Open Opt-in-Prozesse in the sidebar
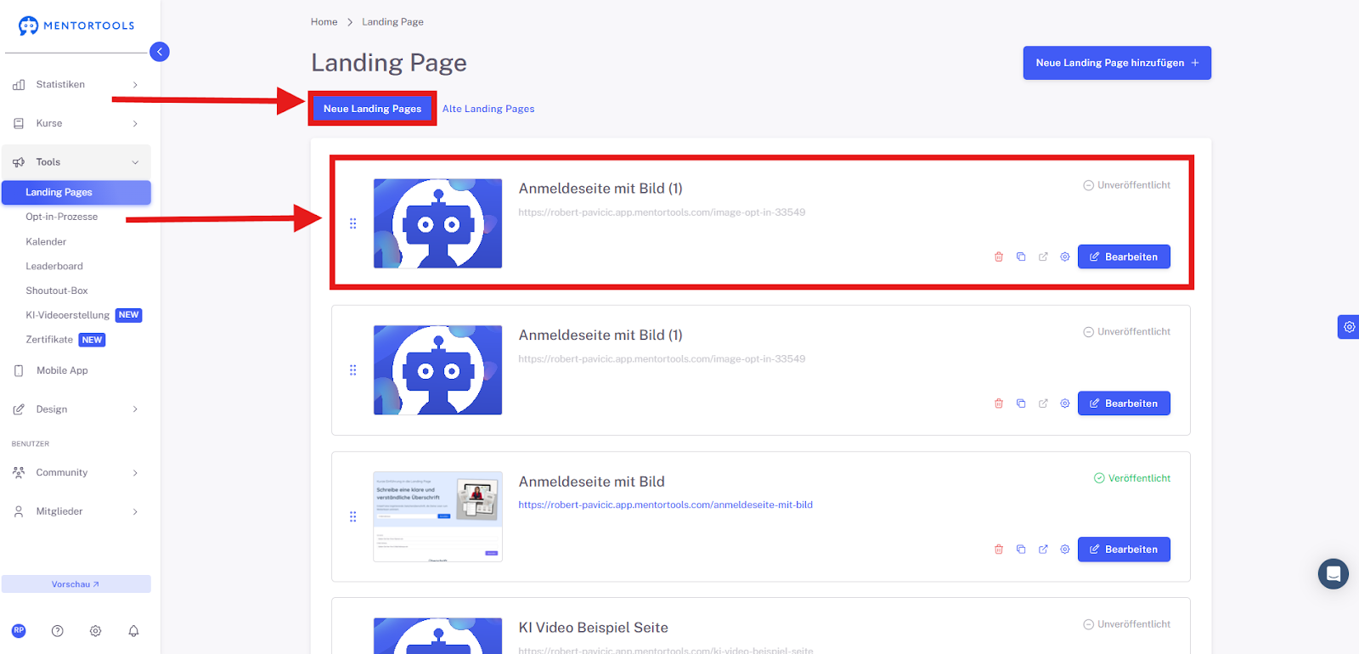1359x654 pixels. click(61, 217)
